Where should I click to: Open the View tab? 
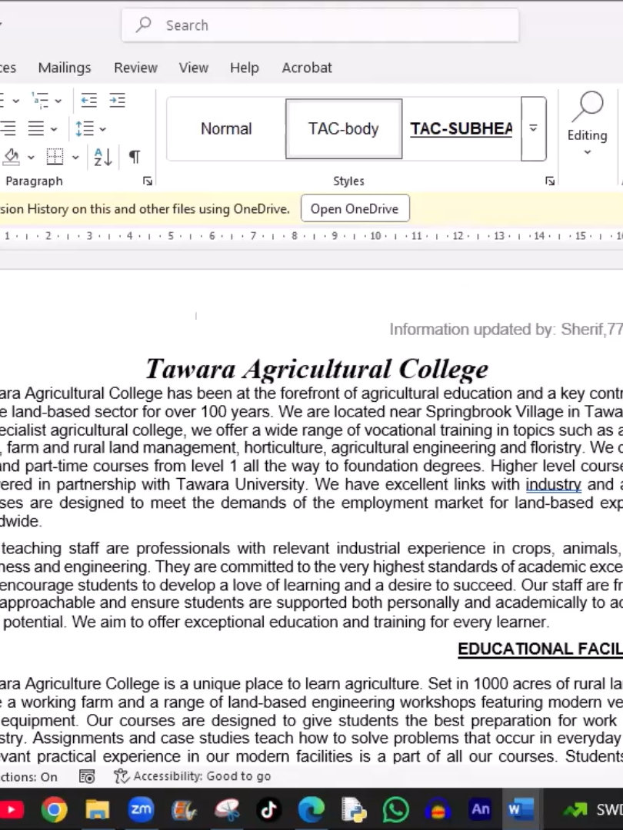click(x=193, y=68)
